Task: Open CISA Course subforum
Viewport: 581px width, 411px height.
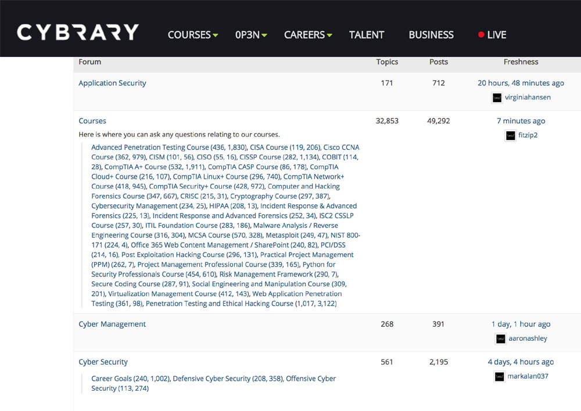Action: pos(285,147)
